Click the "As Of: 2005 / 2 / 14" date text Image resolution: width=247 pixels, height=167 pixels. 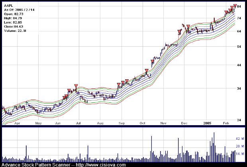click(19, 10)
